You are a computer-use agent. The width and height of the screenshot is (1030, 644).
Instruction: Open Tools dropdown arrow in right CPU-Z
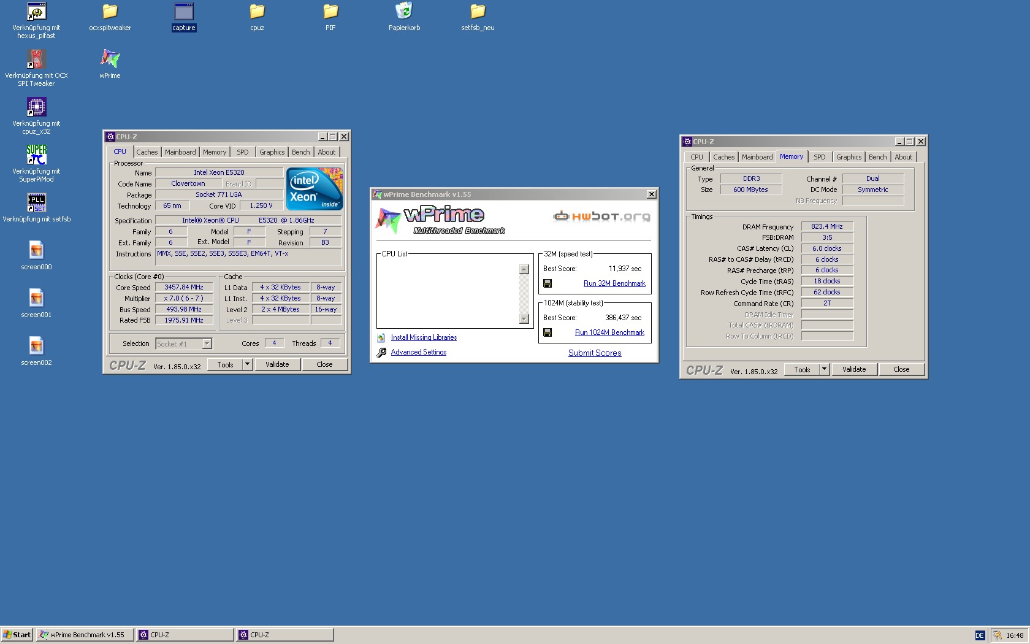point(825,369)
